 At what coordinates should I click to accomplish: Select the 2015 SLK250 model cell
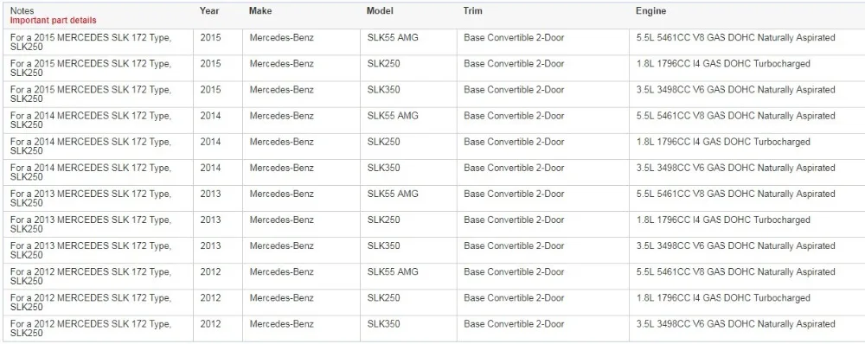pyautogui.click(x=408, y=67)
